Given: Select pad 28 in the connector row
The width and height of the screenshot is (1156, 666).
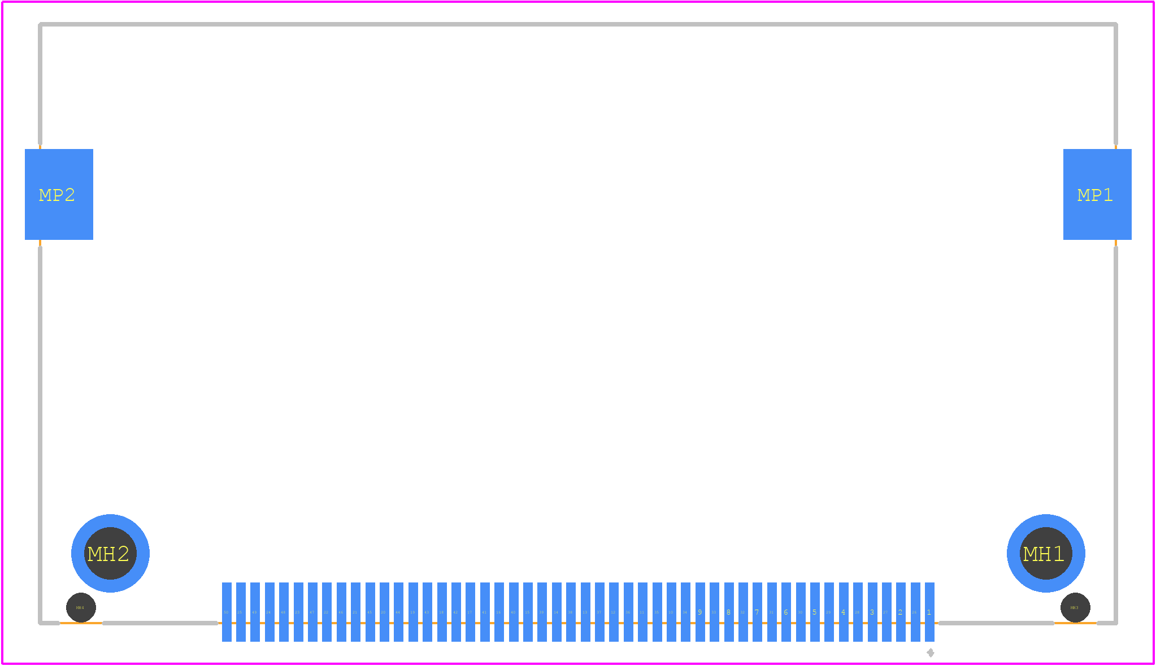Looking at the screenshot, I should tap(858, 612).
